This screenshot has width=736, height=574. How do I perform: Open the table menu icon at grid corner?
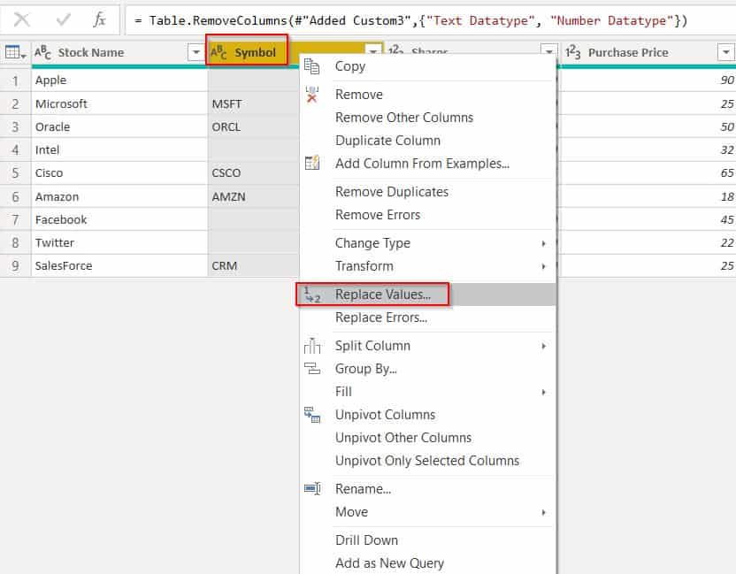[15, 52]
